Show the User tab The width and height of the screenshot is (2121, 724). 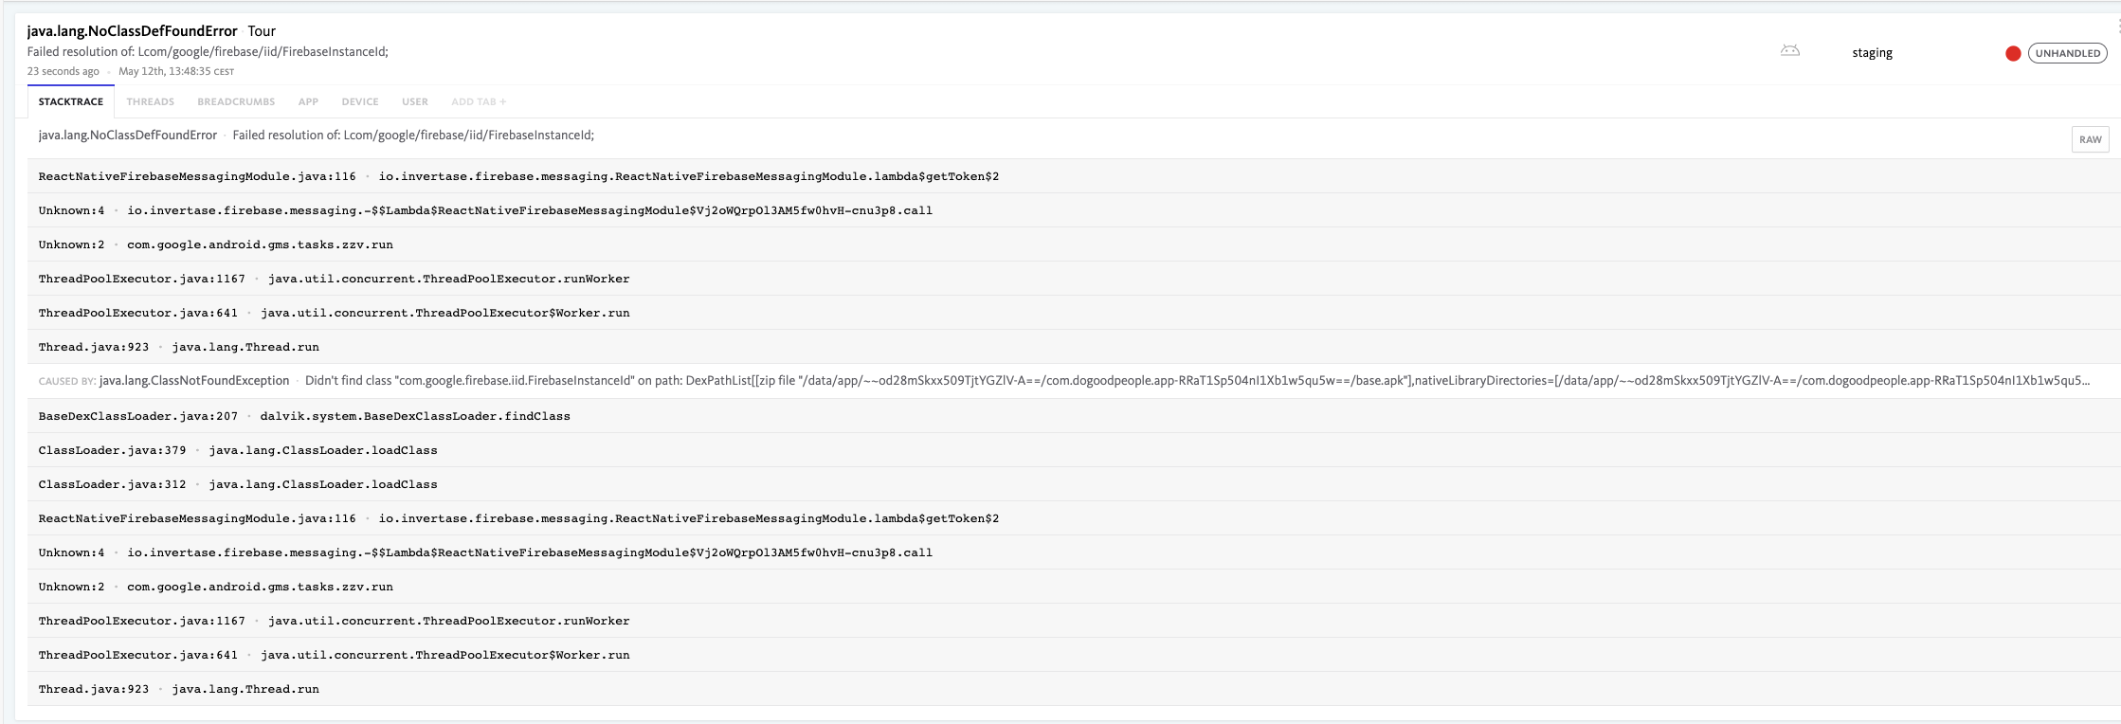click(415, 101)
